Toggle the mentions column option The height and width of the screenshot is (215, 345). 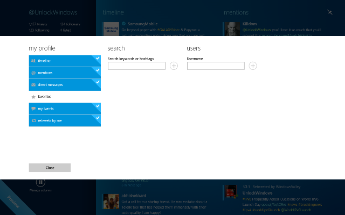click(x=65, y=73)
